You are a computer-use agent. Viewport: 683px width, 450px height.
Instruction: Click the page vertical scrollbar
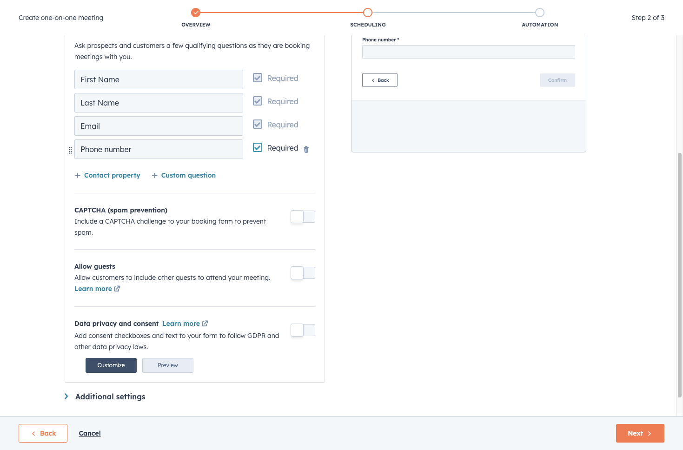click(680, 274)
